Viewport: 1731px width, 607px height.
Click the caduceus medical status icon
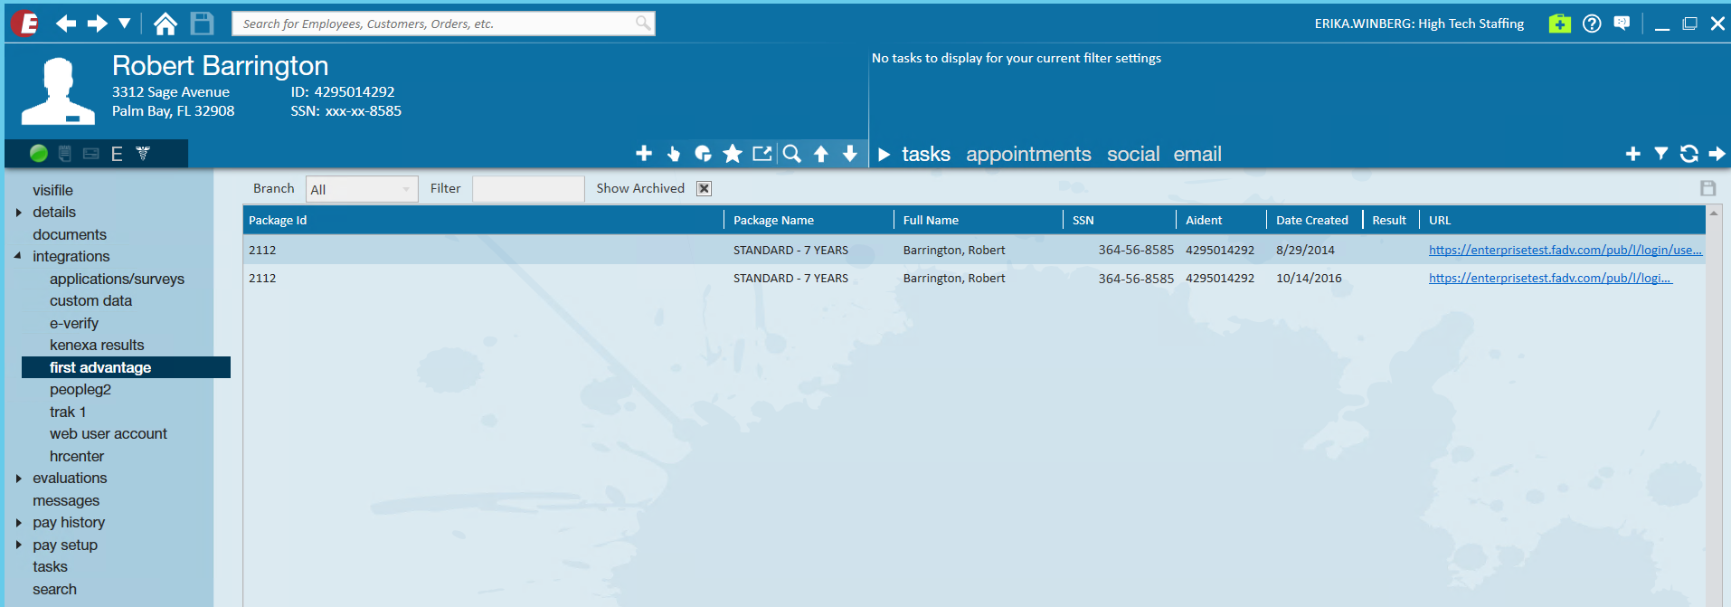[x=143, y=154]
